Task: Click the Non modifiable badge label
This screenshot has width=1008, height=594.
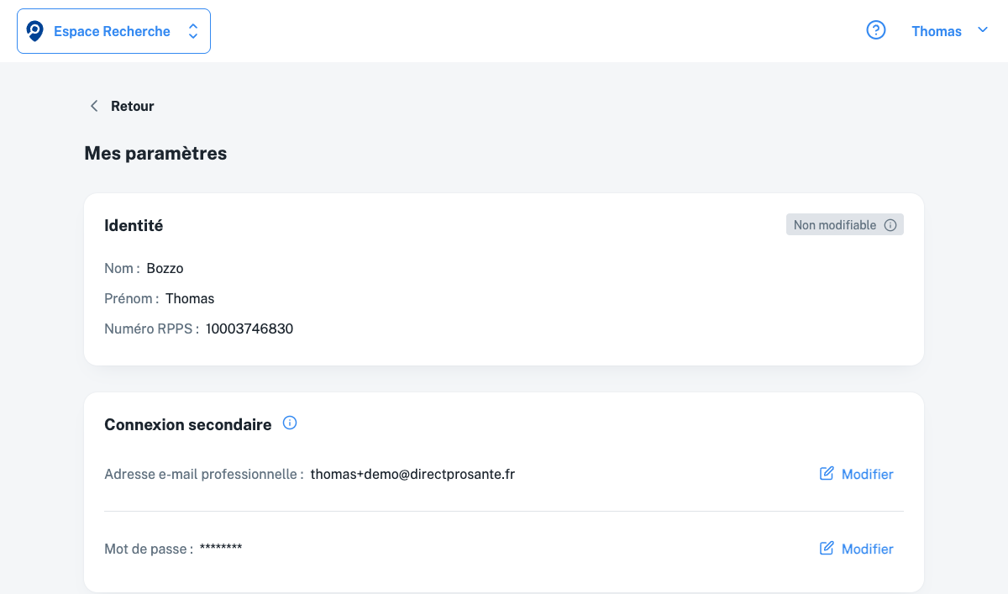Action: pos(835,225)
